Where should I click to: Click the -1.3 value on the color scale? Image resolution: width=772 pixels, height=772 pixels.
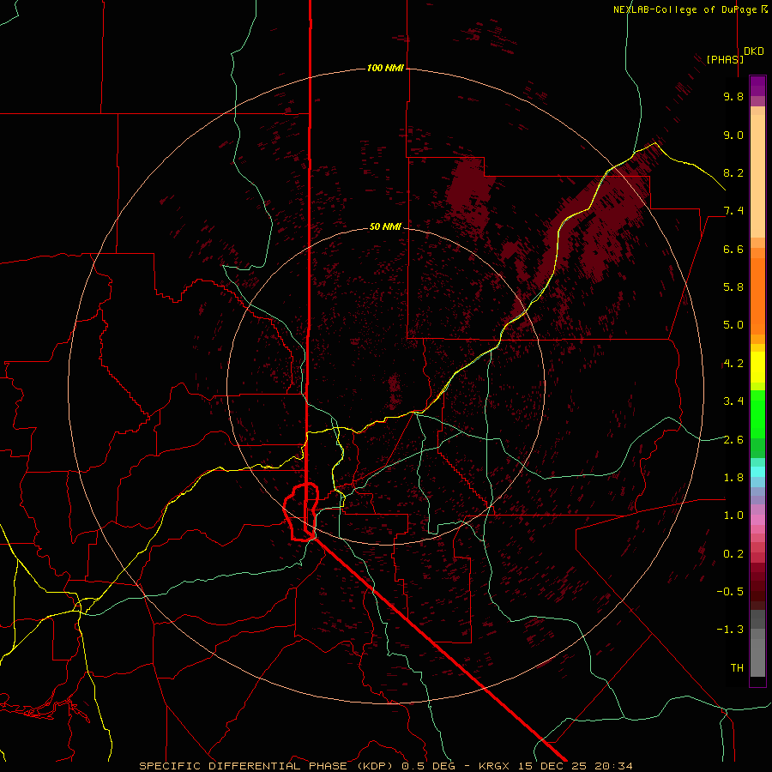tap(730, 630)
